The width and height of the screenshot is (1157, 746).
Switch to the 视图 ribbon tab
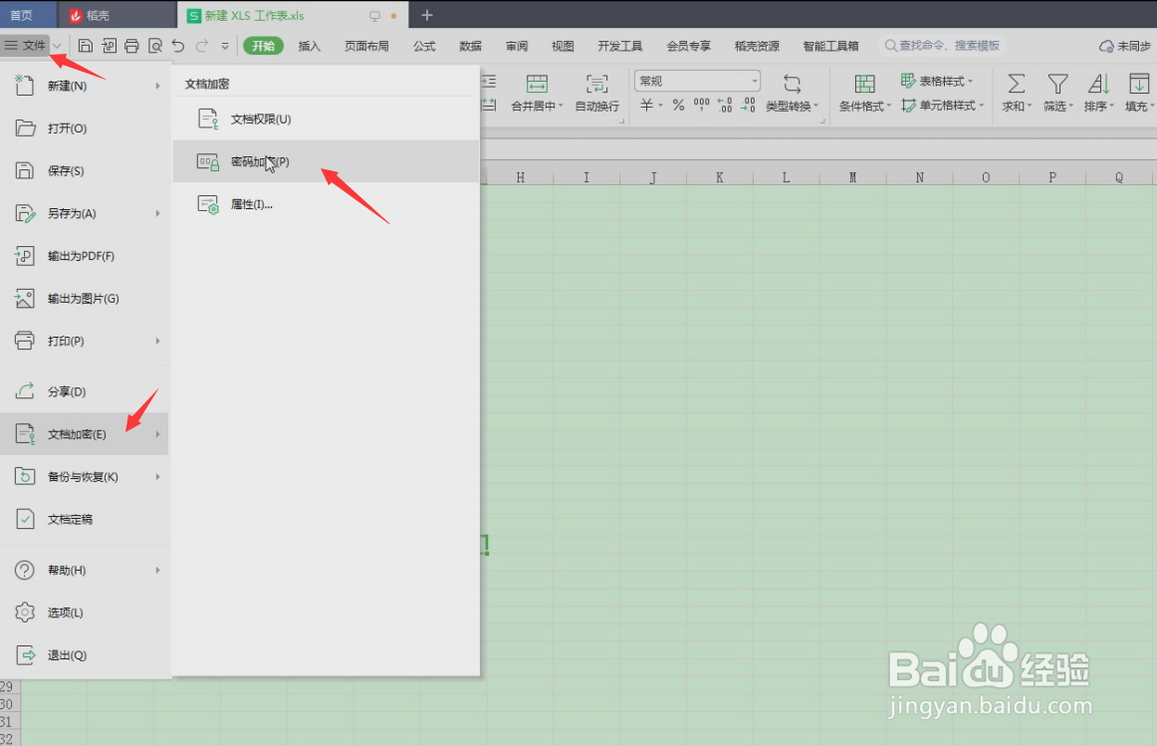[x=563, y=46]
